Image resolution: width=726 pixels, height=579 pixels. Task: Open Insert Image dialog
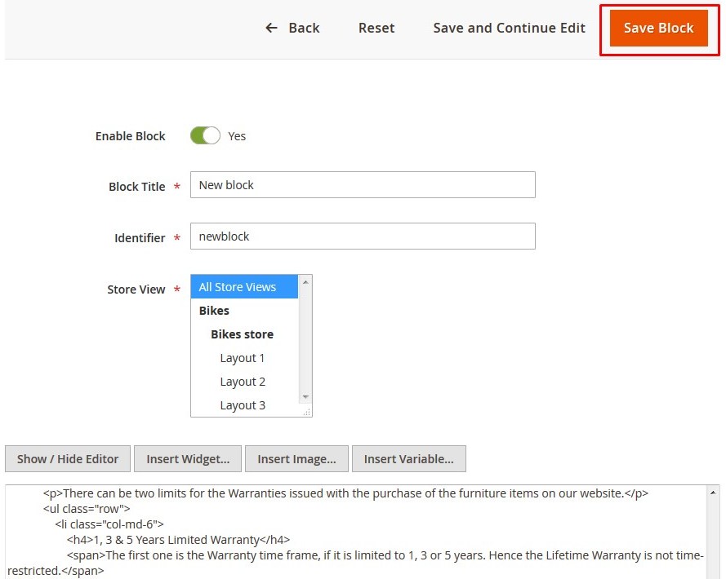[296, 459]
